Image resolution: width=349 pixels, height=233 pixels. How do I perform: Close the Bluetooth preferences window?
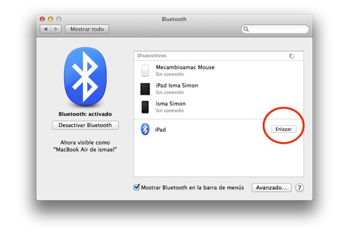(x=42, y=19)
